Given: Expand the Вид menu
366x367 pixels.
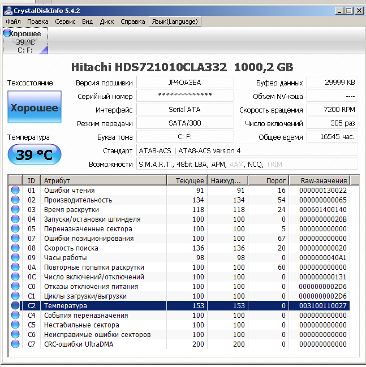Looking at the screenshot, I should (x=87, y=21).
